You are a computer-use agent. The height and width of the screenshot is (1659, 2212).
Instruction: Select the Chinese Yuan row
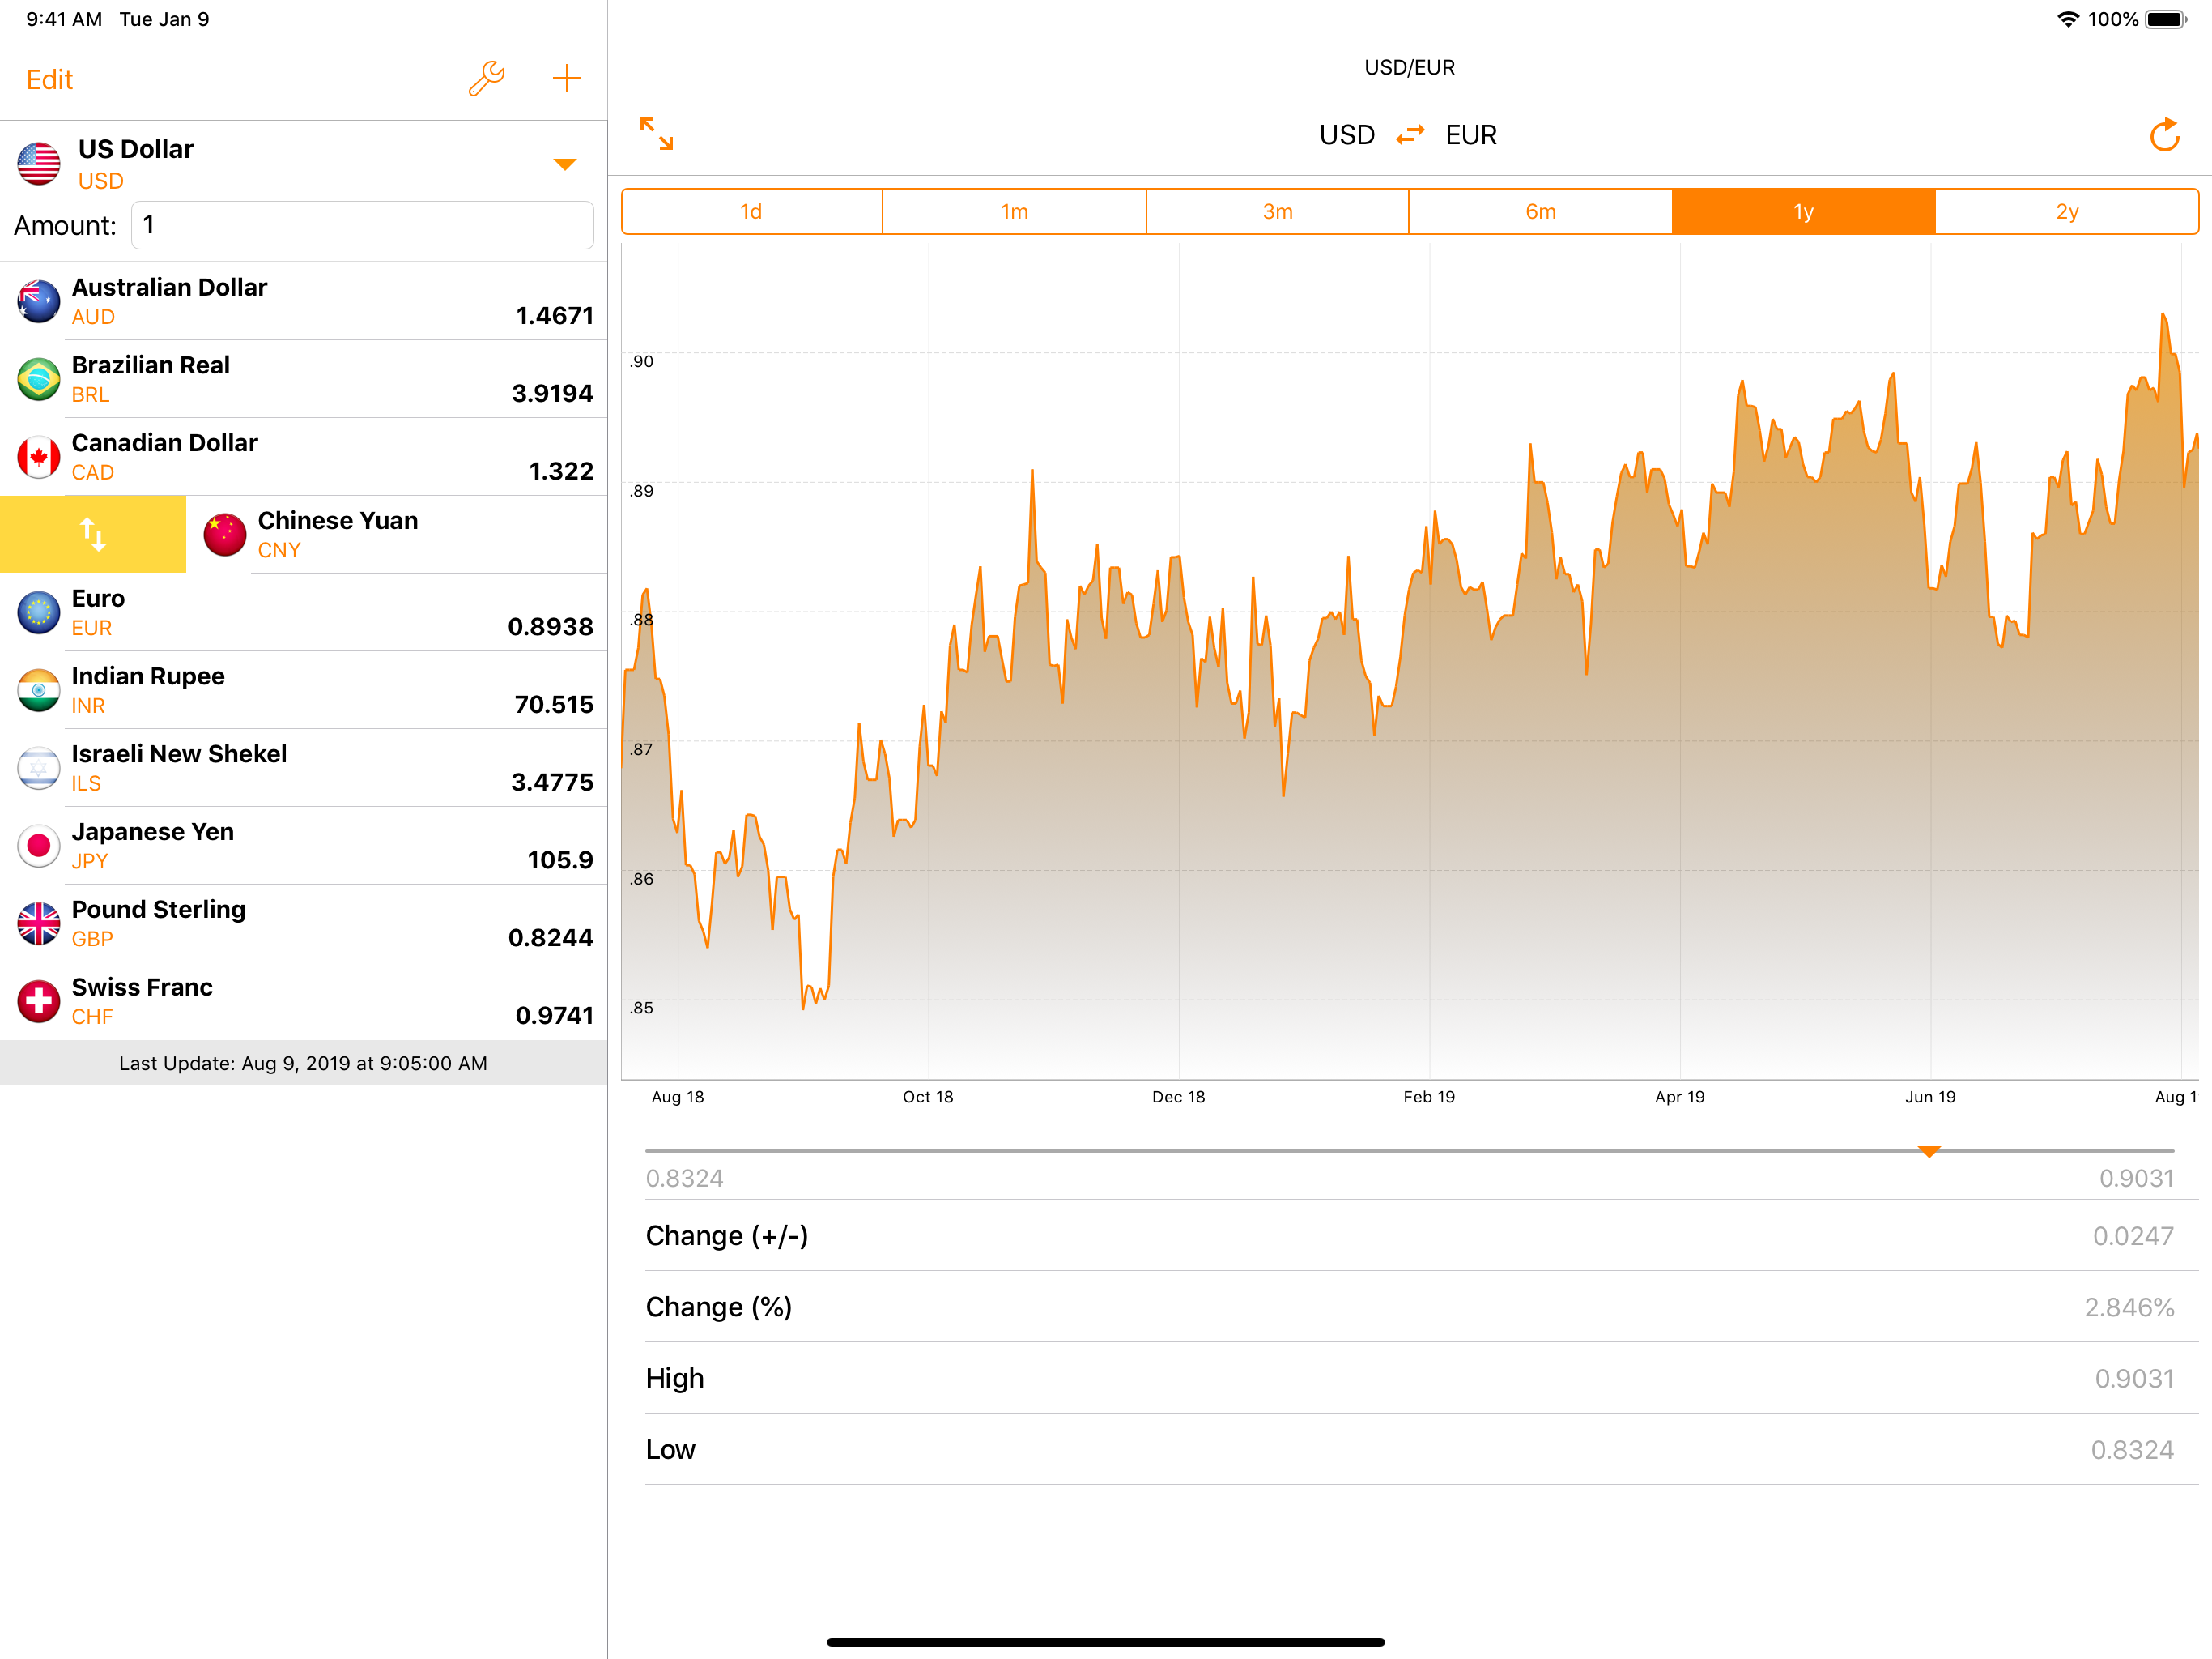pos(397,535)
